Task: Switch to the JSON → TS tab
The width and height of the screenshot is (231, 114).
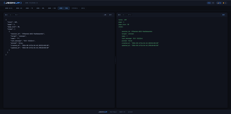Action: coord(29,8)
